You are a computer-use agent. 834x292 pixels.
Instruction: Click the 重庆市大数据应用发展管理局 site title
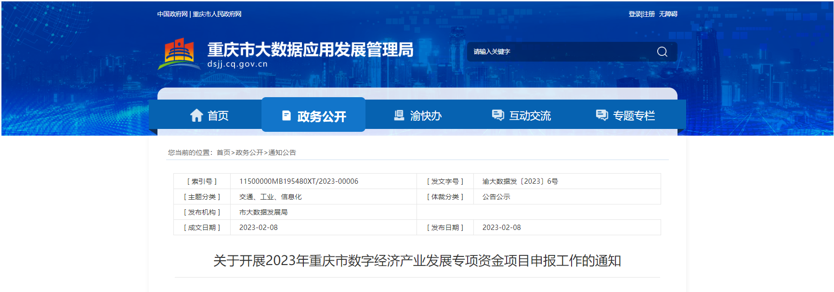pyautogui.click(x=310, y=50)
